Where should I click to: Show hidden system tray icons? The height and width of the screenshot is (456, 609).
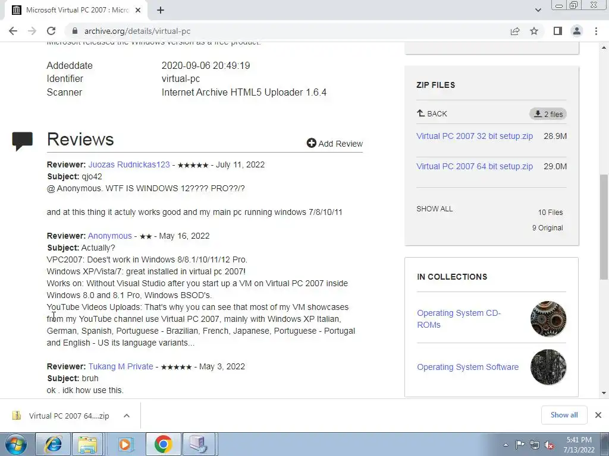point(506,445)
